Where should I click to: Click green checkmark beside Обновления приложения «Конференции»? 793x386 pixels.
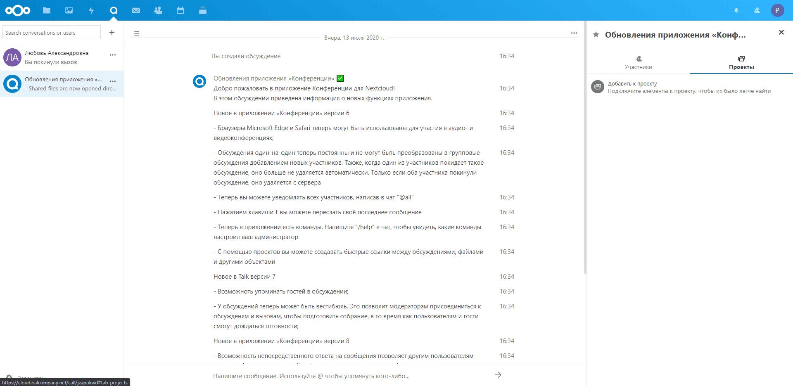click(340, 78)
